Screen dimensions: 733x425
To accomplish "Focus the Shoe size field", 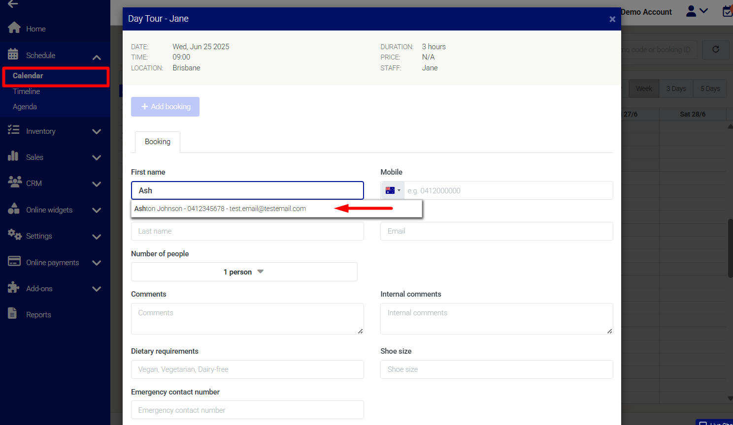I will tap(497, 369).
